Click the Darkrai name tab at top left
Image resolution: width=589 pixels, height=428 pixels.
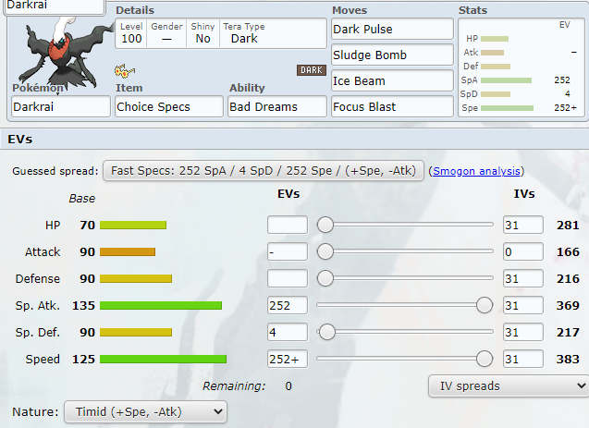click(54, 6)
